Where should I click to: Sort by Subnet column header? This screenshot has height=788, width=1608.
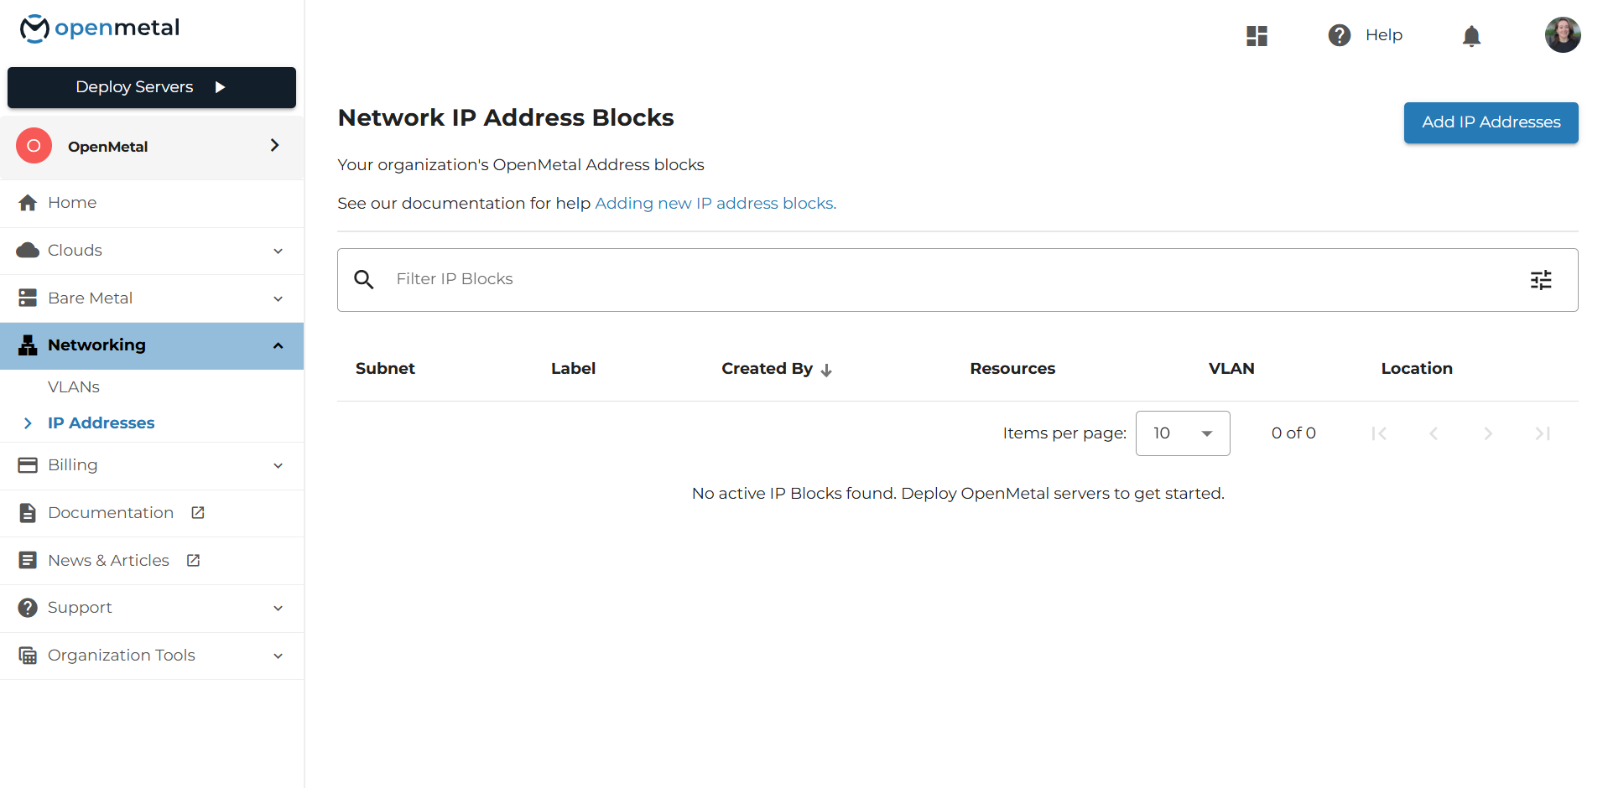pos(385,369)
